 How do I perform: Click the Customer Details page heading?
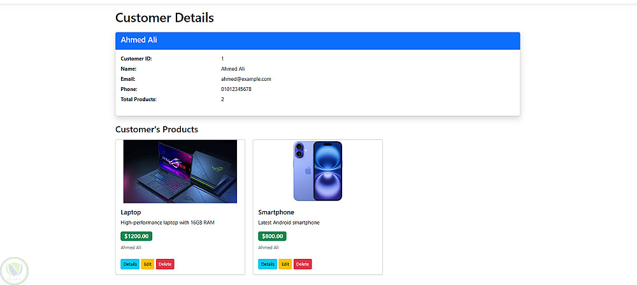pos(164,18)
